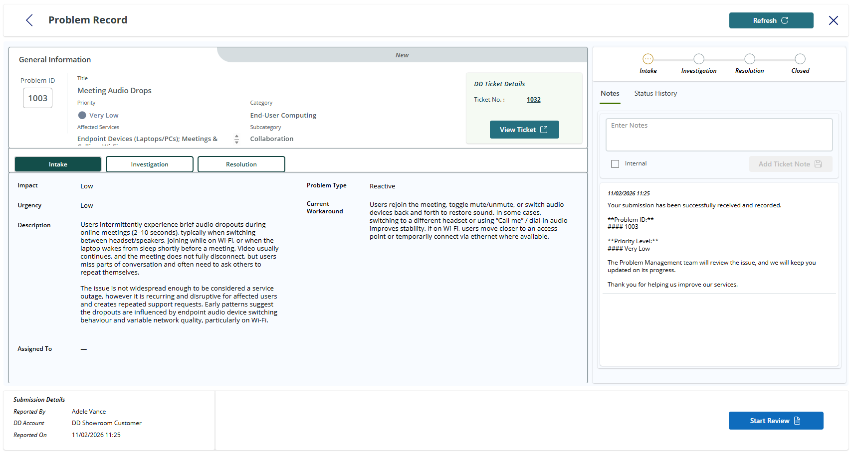
Task: Click the title text Meeting Audio Drops
Action: 114,91
